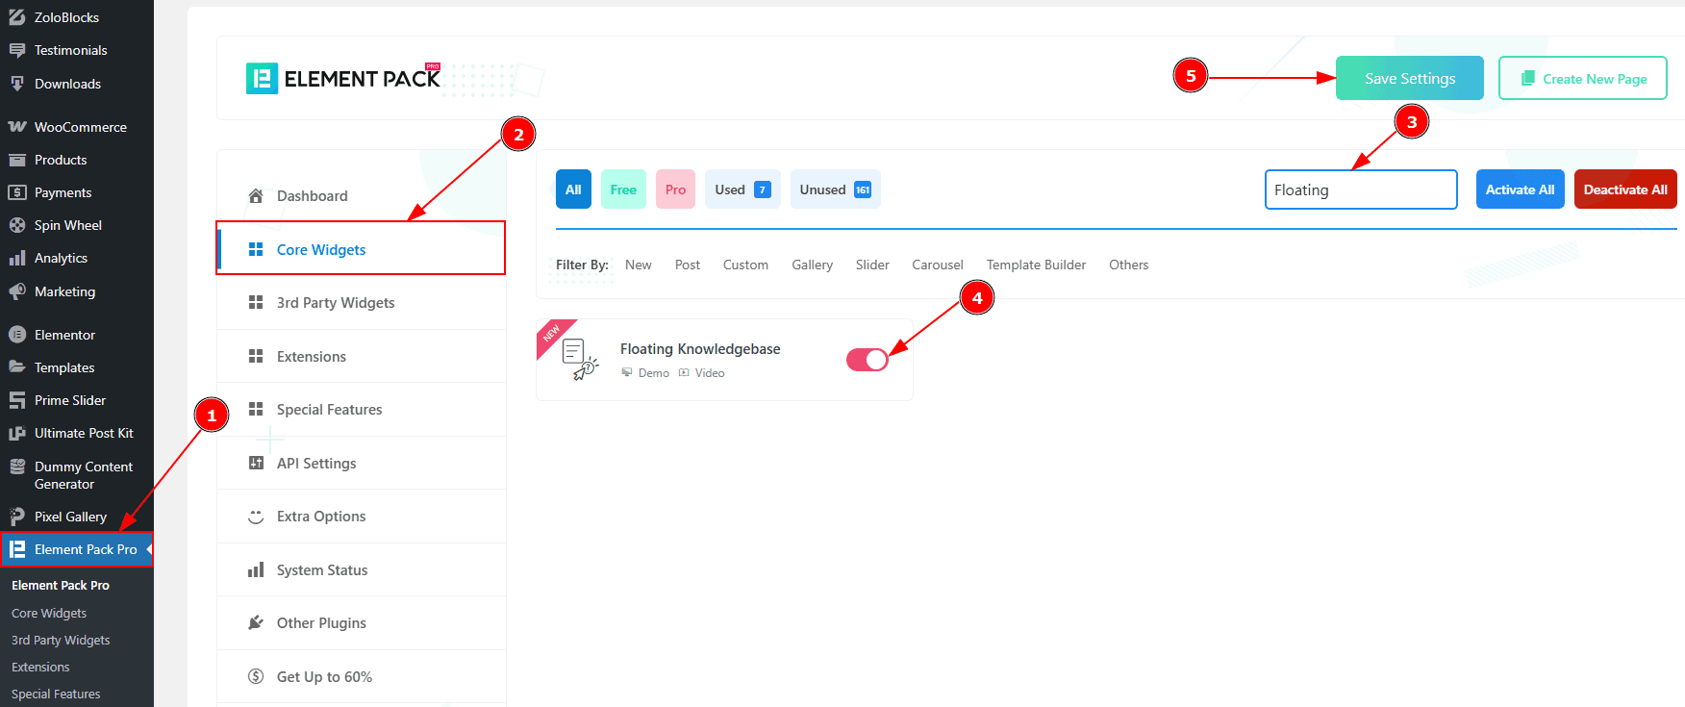Click the Ultimate Post Kit icon
Screen dimensions: 1685x707
click(17, 433)
